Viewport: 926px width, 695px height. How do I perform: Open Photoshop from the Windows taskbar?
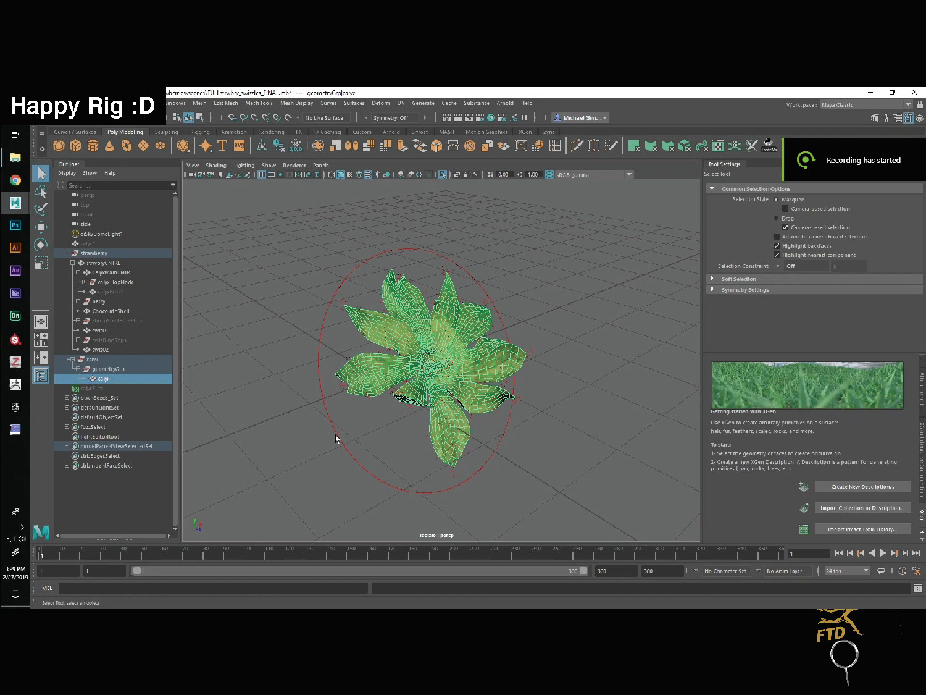(15, 225)
